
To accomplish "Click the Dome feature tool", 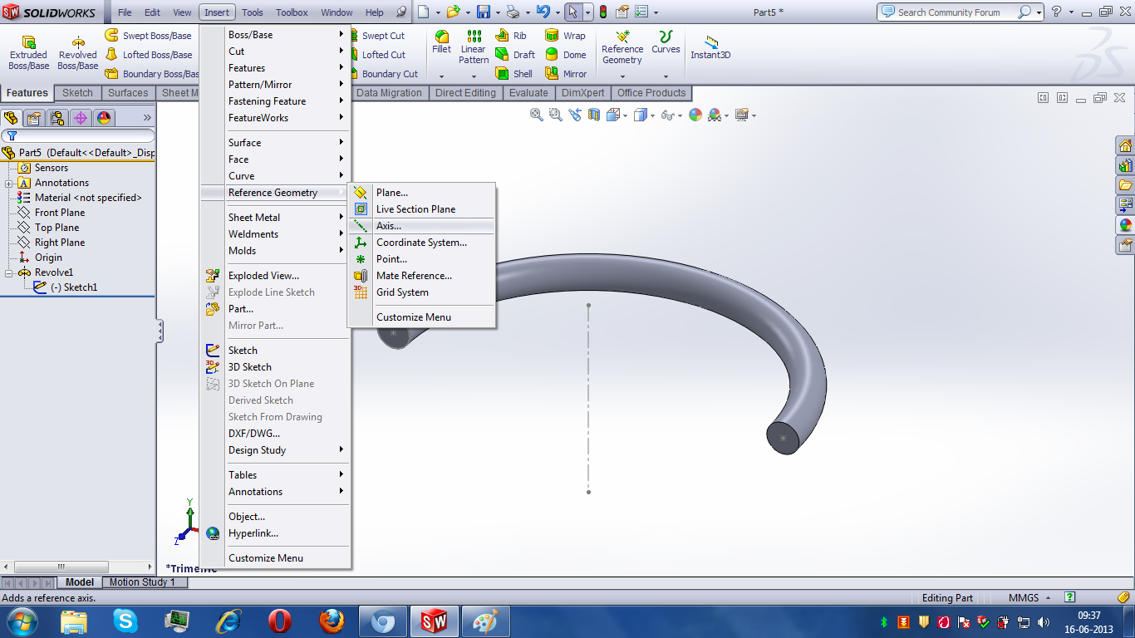I will [566, 55].
